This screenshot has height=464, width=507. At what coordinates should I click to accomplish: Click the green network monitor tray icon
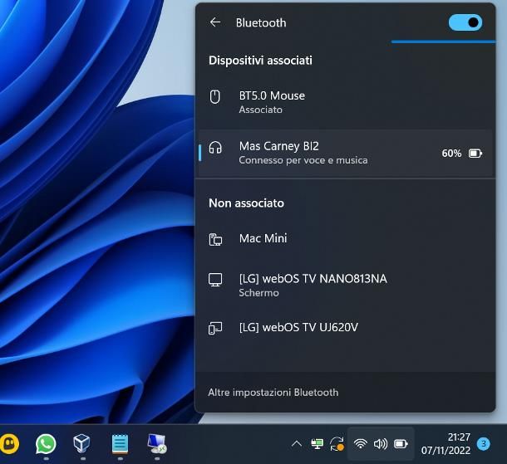pos(317,444)
